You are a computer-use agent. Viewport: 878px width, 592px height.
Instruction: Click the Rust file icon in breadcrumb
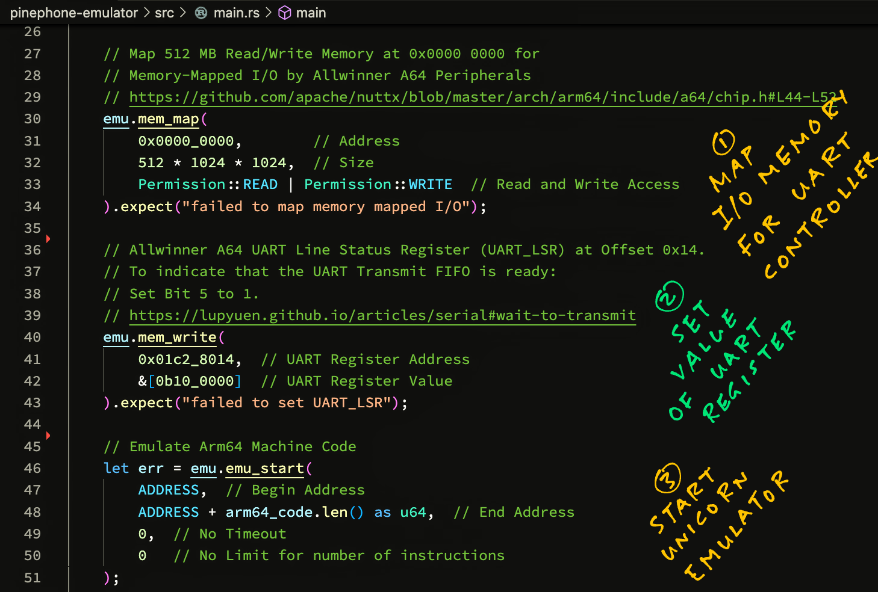(201, 13)
